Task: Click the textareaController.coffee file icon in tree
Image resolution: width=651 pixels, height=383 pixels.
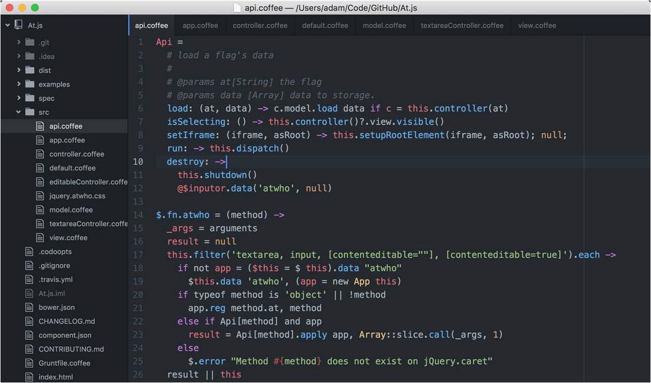Action: click(40, 223)
